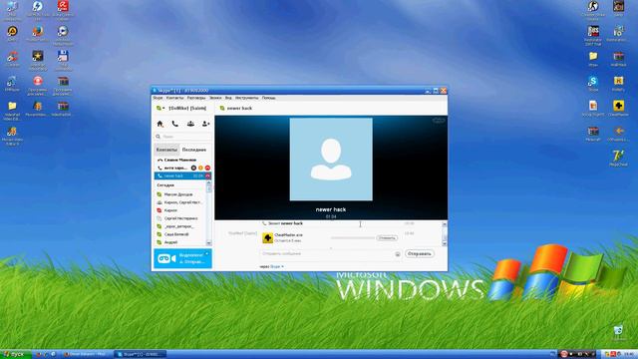The image size is (638, 359).
Task: Focus the Skype contact search field
Action: [x=183, y=137]
